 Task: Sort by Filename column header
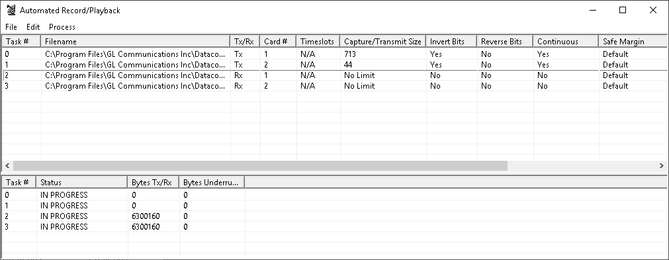136,41
